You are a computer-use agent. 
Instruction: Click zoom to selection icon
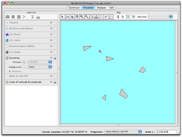133,17
